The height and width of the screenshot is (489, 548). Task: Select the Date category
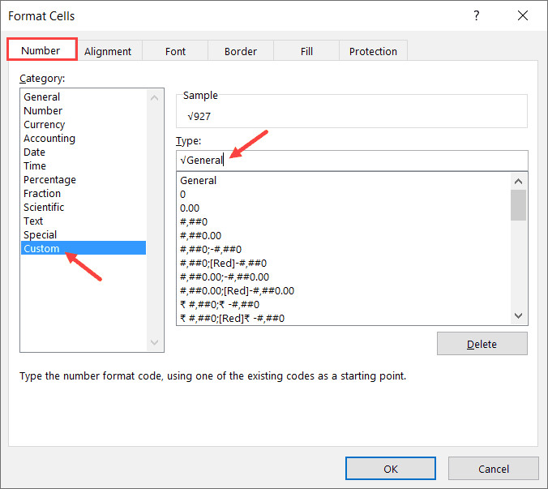(x=35, y=152)
